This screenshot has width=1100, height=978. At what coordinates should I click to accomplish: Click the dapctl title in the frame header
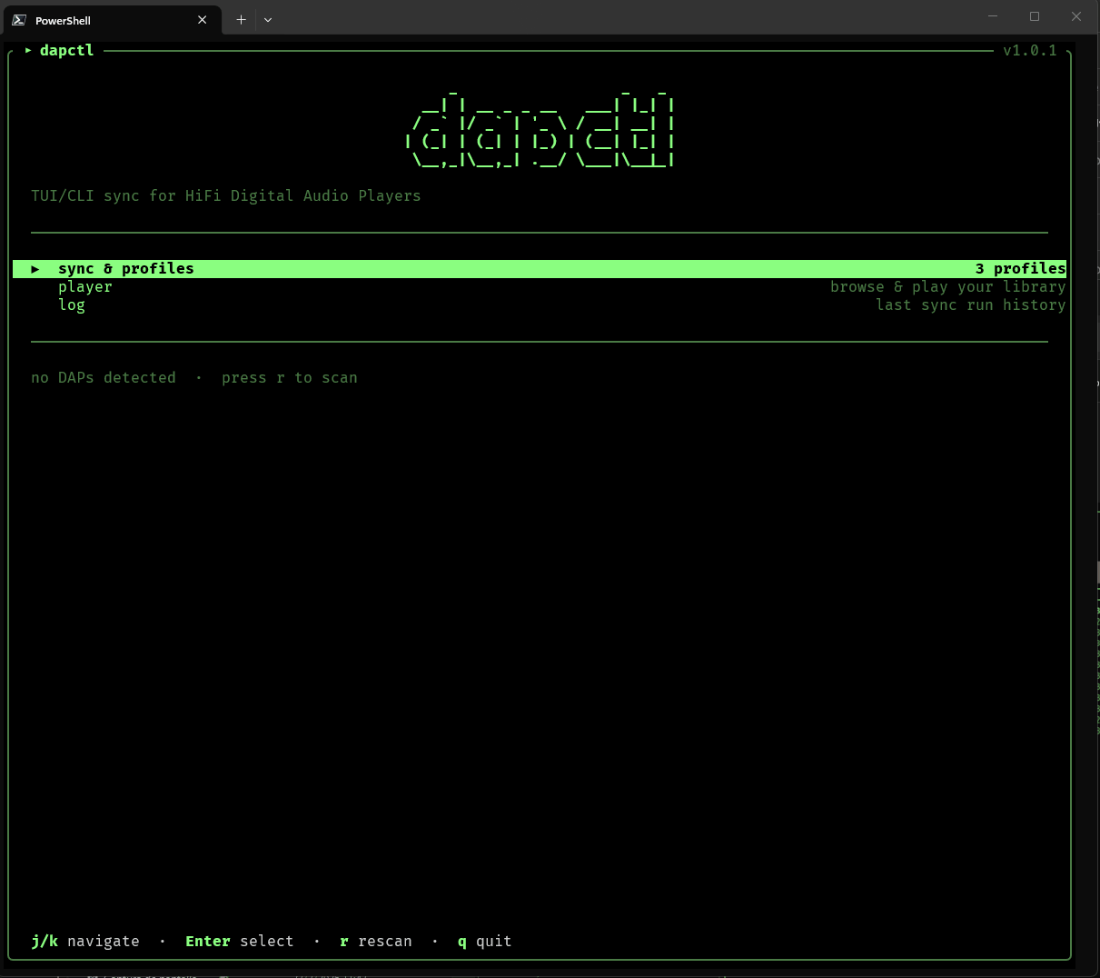pyautogui.click(x=67, y=51)
